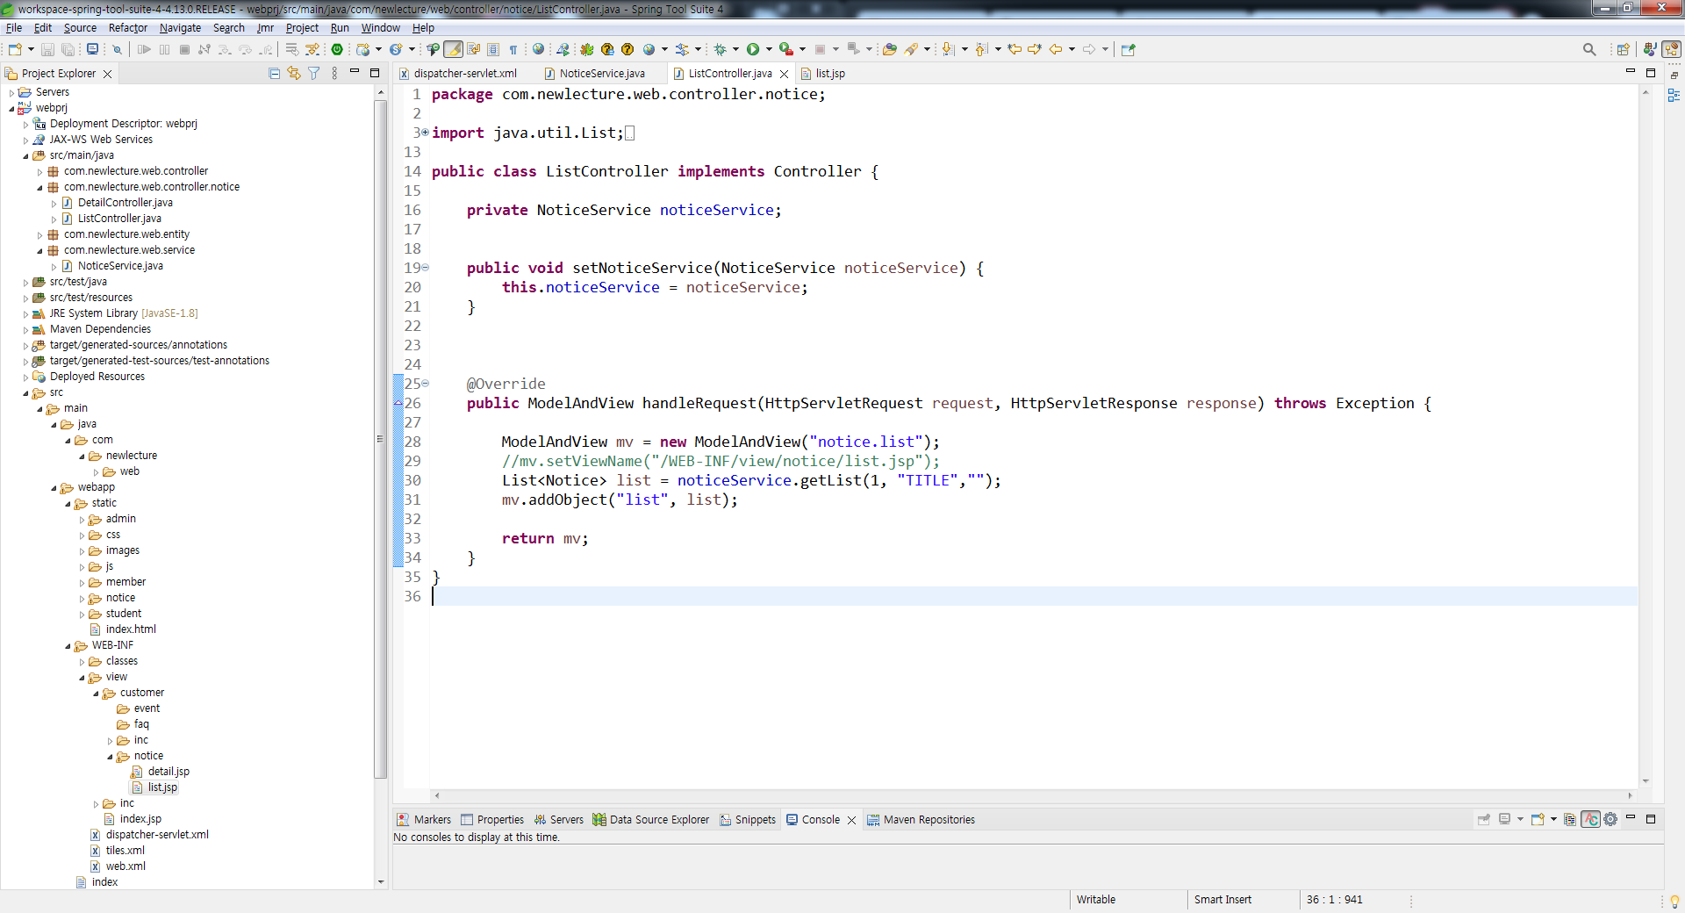Click the Pin Editor icon
This screenshot has height=913, width=1685.
tap(1129, 49)
